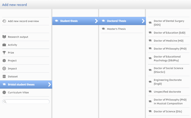The width and height of the screenshot is (191, 118).
Task: Click the graduation cap icon beside Doctoral Thesis
Action: coord(103,21)
